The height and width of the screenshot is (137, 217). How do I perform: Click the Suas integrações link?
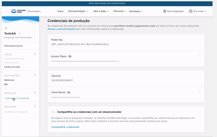pos(175,11)
